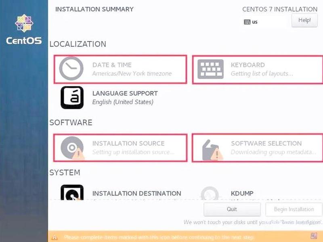Open INSTALLATION DESTINATION label
The height and width of the screenshot is (242, 323).
[x=136, y=194]
